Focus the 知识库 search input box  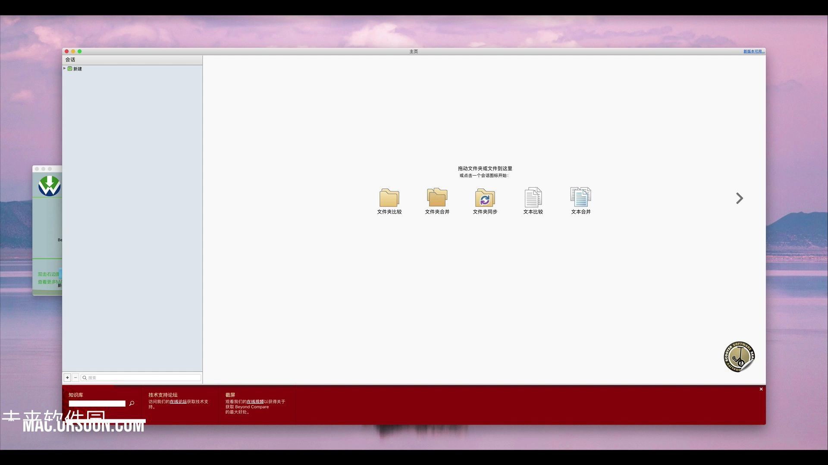pyautogui.click(x=97, y=403)
